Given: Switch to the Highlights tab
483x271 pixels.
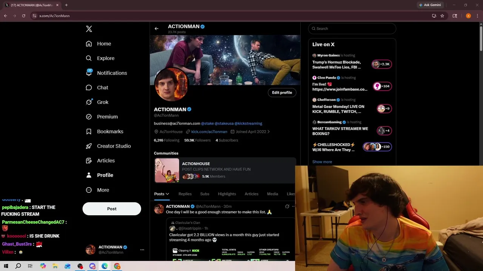Looking at the screenshot, I should tap(227, 194).
